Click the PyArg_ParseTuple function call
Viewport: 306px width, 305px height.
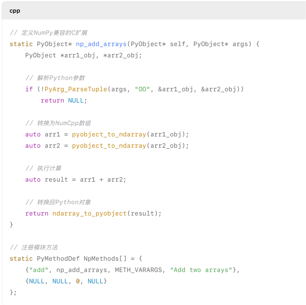tap(76, 89)
